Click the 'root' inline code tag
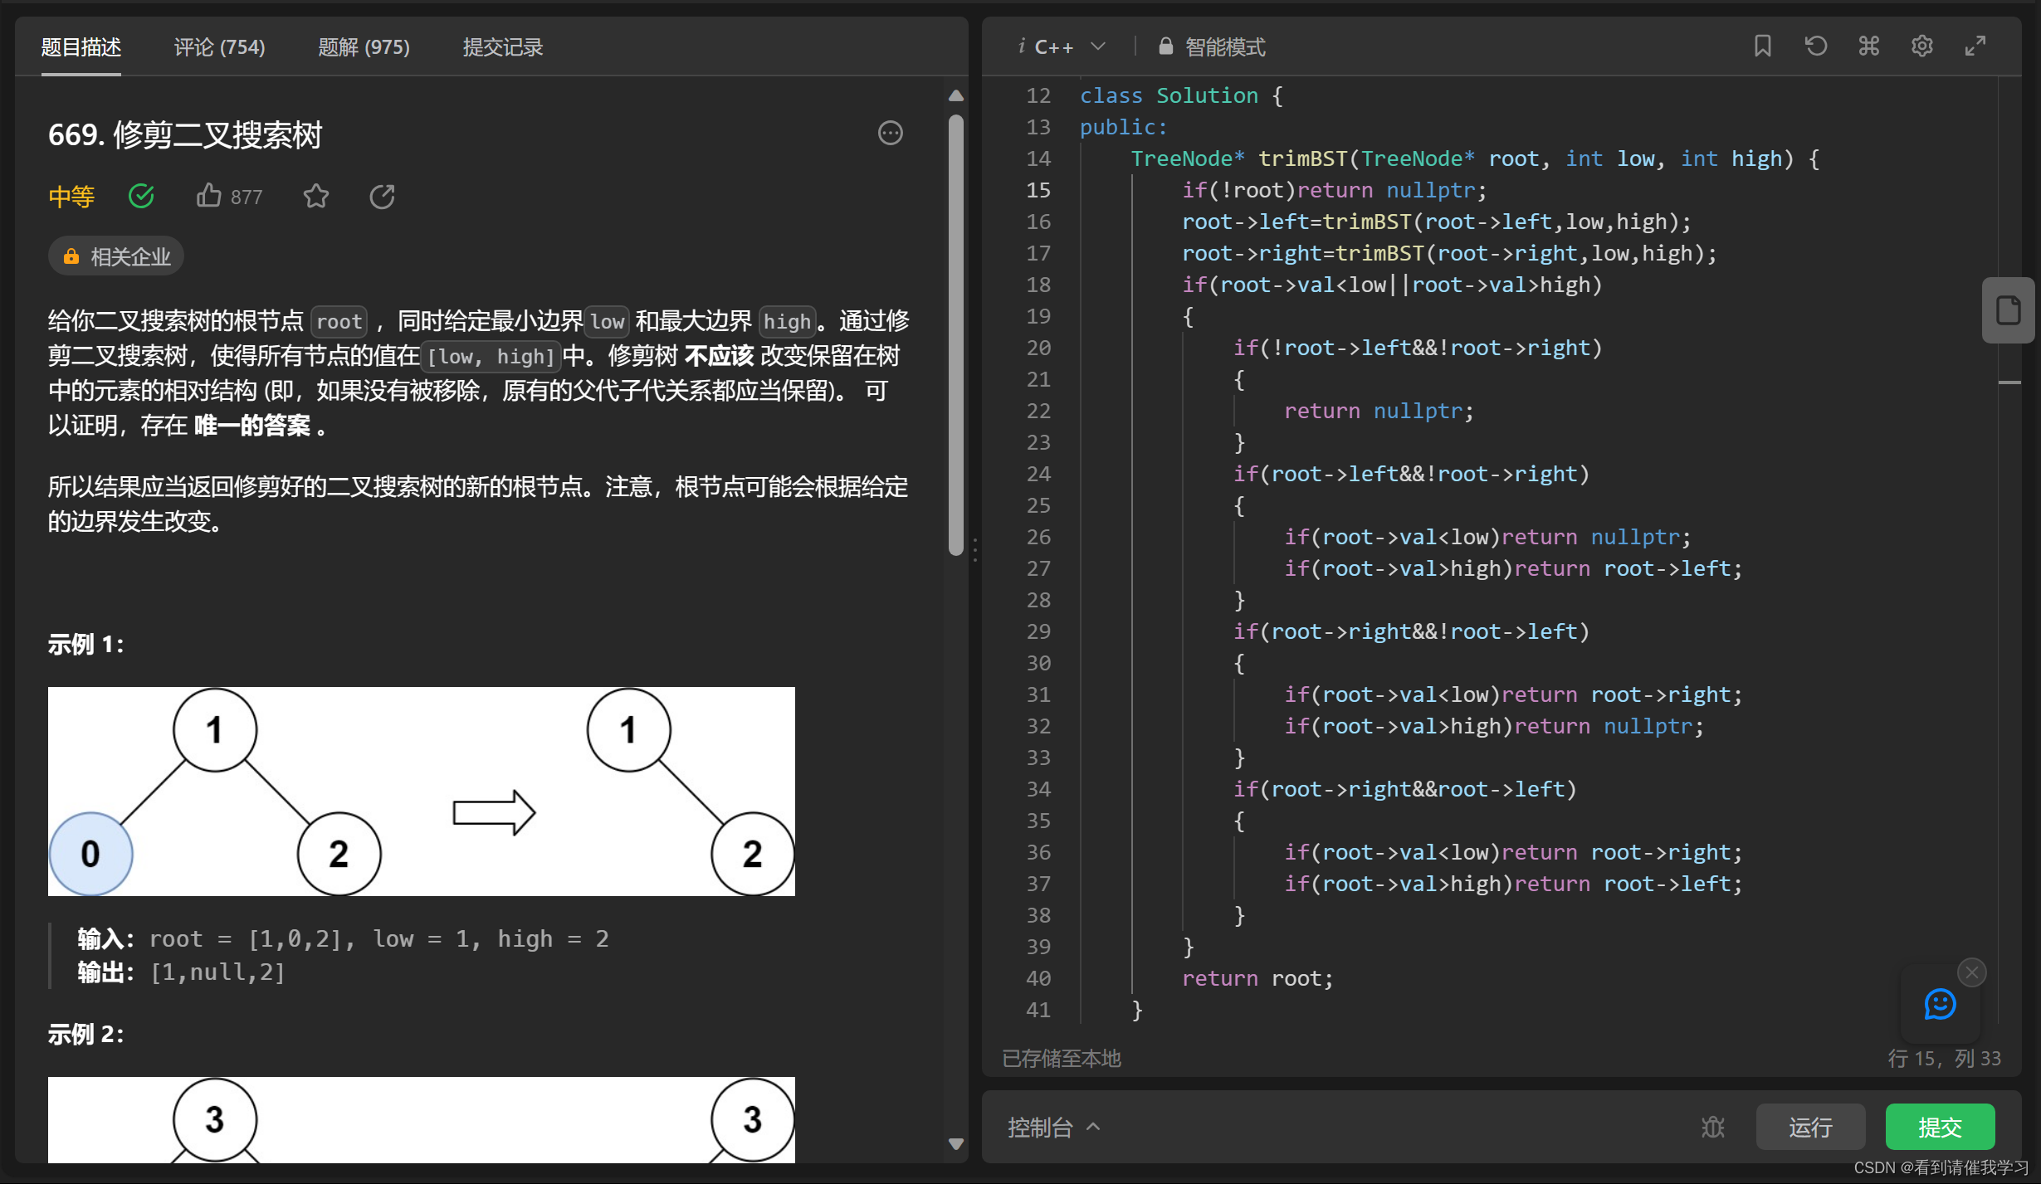Screen dimensions: 2041x1184 click(339, 321)
